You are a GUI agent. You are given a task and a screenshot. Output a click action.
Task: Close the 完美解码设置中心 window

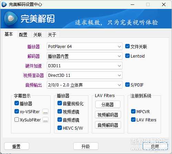pyautogui.click(x=164, y=4)
